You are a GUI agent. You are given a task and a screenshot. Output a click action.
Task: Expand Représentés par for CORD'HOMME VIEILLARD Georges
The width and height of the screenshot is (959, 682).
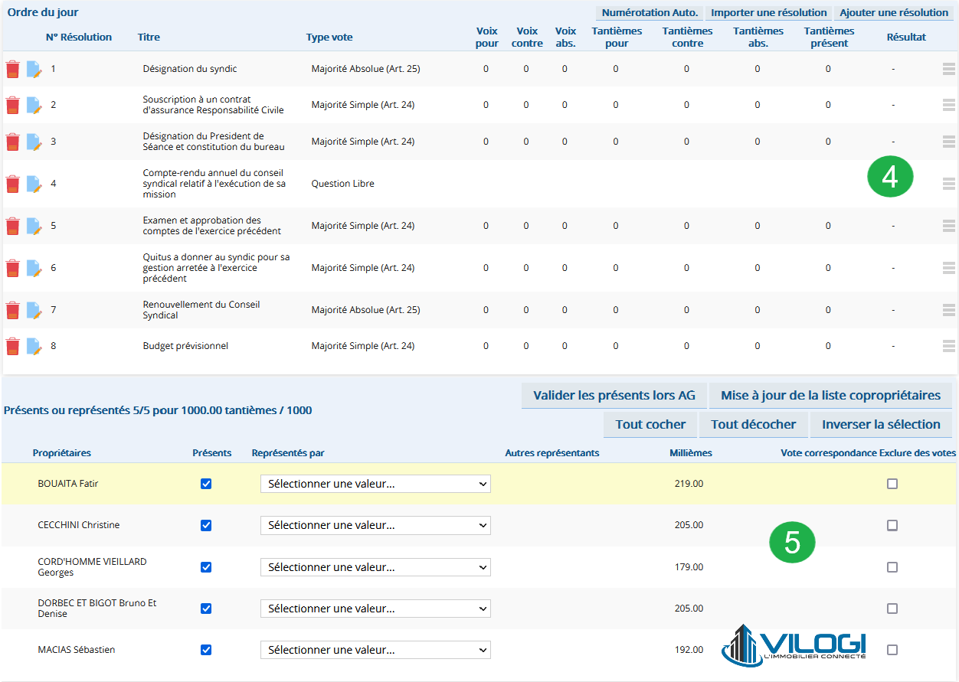tap(375, 567)
